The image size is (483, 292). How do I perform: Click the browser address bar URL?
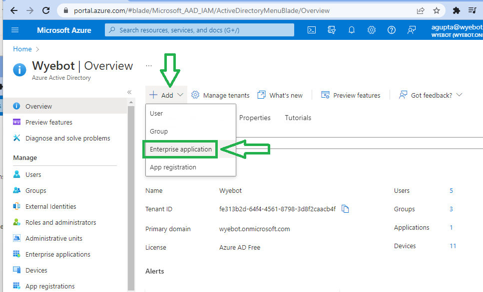pyautogui.click(x=201, y=11)
